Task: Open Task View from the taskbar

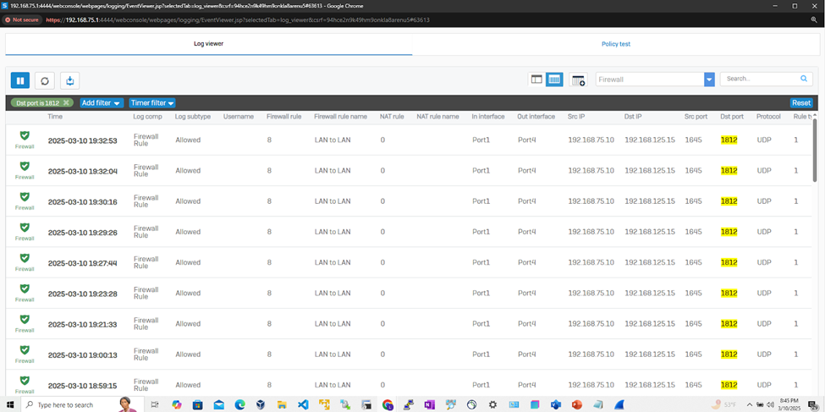Action: (155, 404)
